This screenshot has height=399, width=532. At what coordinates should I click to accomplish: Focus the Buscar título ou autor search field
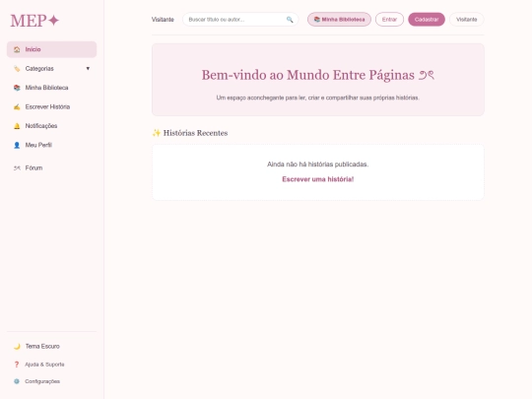point(240,20)
